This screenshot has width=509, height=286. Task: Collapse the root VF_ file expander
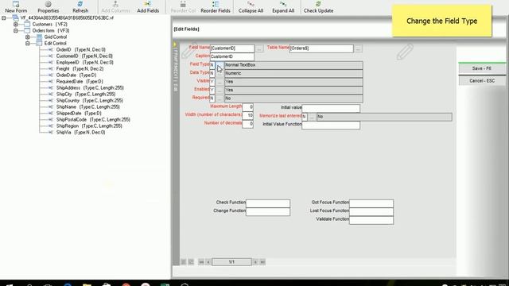point(3,17)
